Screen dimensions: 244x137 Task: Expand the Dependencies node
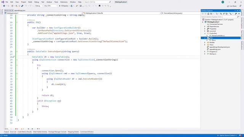coord(205,27)
